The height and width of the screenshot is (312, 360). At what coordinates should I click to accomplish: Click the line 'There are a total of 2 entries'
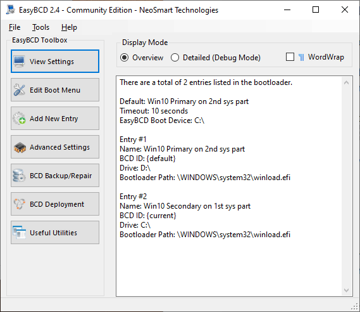coord(206,82)
